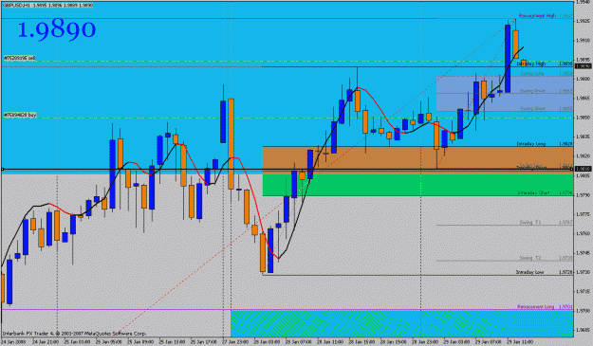Screen dimensions: 593x346
Task: Click the Intraday Low level label
Action: click(529, 272)
